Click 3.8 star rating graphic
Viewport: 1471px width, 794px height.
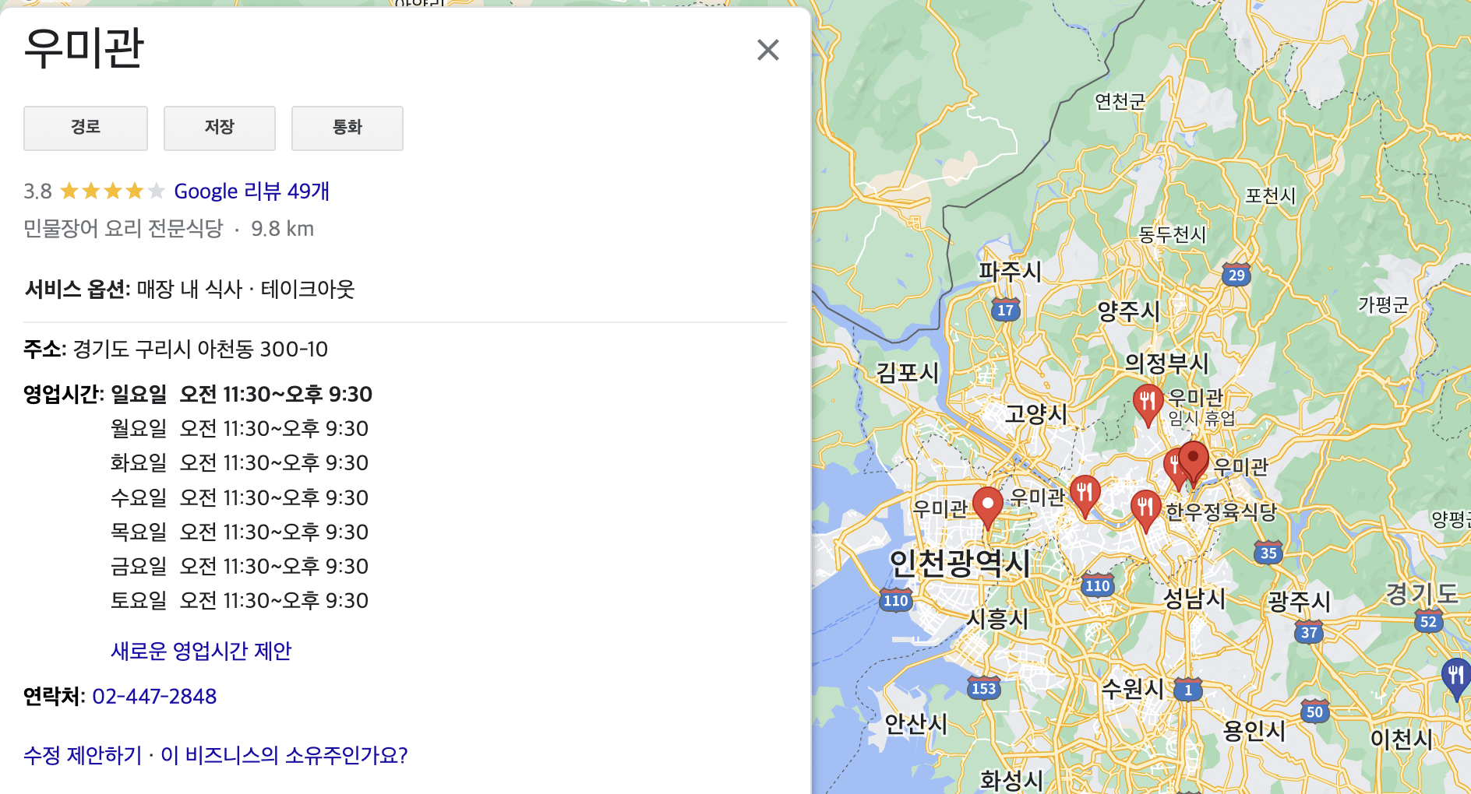click(113, 191)
